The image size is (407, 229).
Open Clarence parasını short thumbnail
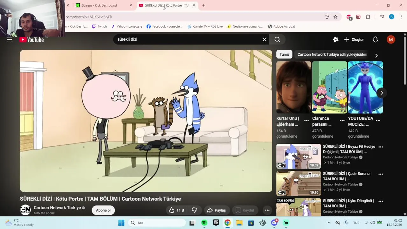[329, 87]
